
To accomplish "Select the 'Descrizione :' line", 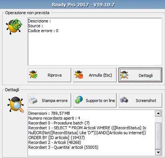I will pos(39,21).
